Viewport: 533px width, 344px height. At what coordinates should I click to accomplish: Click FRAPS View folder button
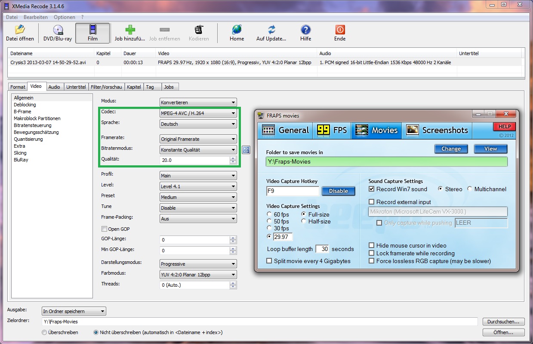coord(490,149)
